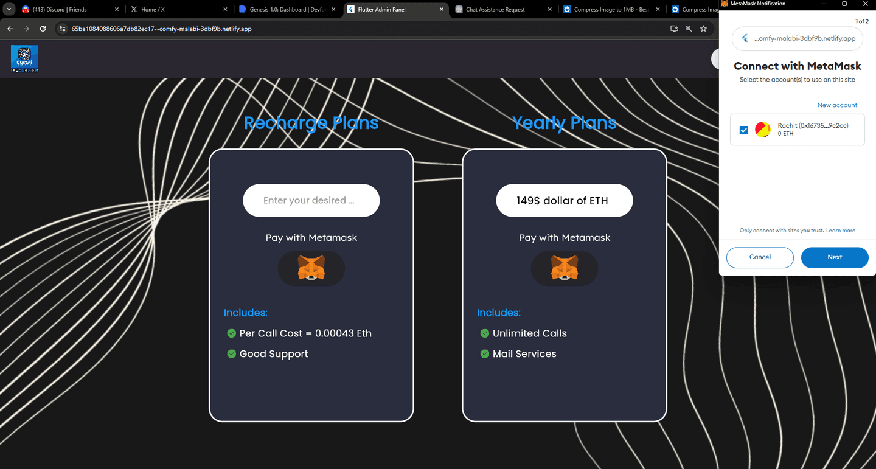This screenshot has height=469, width=876.
Task: Click the Per Call Cost checkmark icon
Action: click(231, 333)
